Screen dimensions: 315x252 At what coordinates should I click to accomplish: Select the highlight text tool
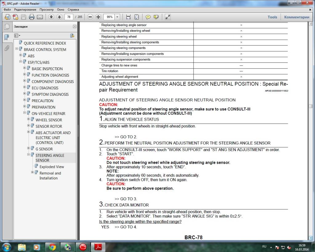pyautogui.click(x=156, y=17)
